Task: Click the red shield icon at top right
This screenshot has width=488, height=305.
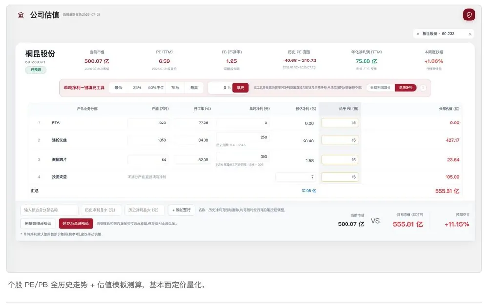Action: [x=468, y=15]
